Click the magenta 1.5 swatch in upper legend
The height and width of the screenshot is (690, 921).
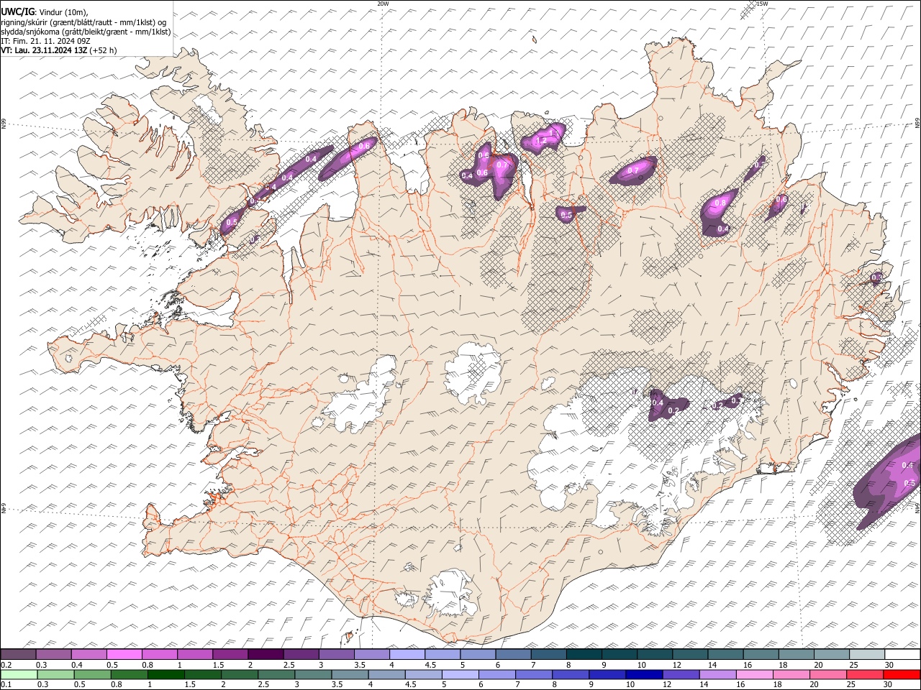click(x=230, y=654)
